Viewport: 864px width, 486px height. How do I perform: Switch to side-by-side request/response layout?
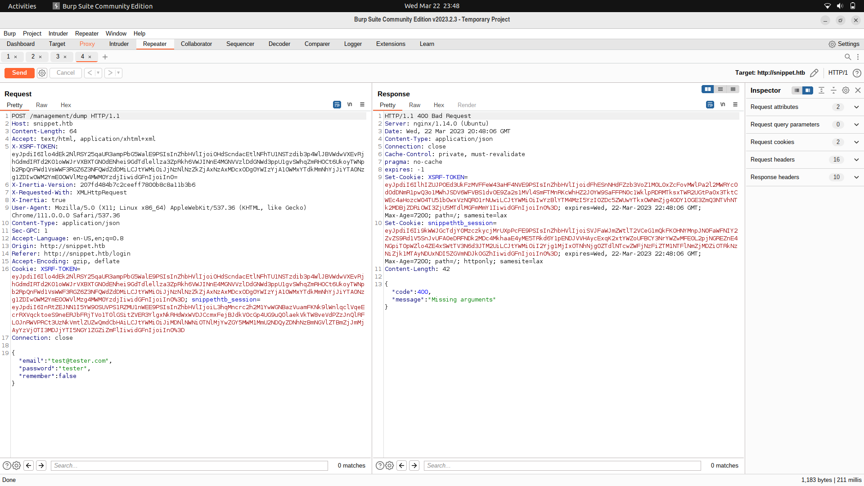click(x=708, y=89)
